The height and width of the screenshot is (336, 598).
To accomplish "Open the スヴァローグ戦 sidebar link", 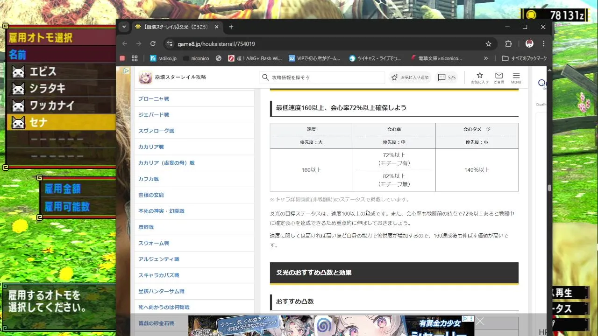I will (x=156, y=131).
